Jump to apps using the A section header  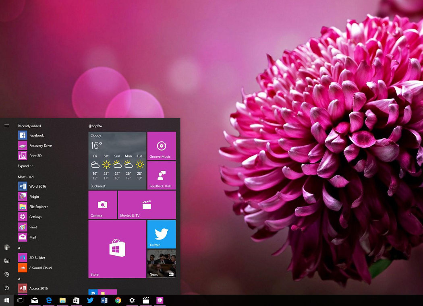pyautogui.click(x=19, y=279)
